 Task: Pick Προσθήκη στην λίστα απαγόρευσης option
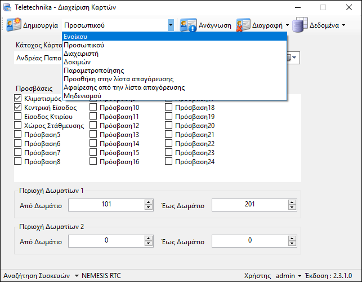click(x=119, y=79)
